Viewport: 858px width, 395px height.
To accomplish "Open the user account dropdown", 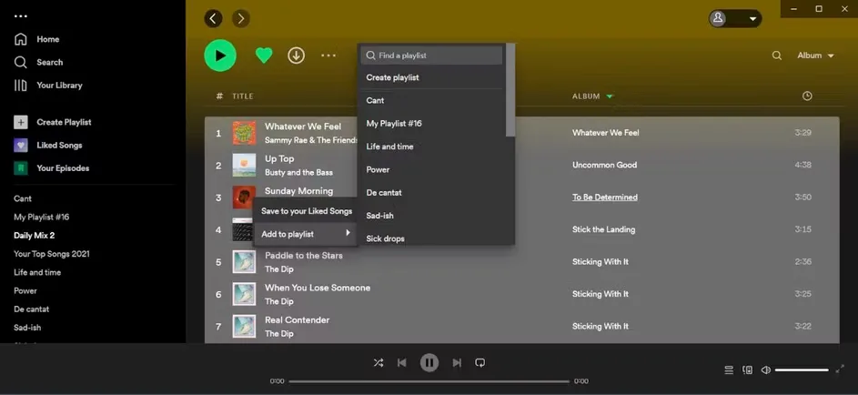I will pyautogui.click(x=735, y=18).
